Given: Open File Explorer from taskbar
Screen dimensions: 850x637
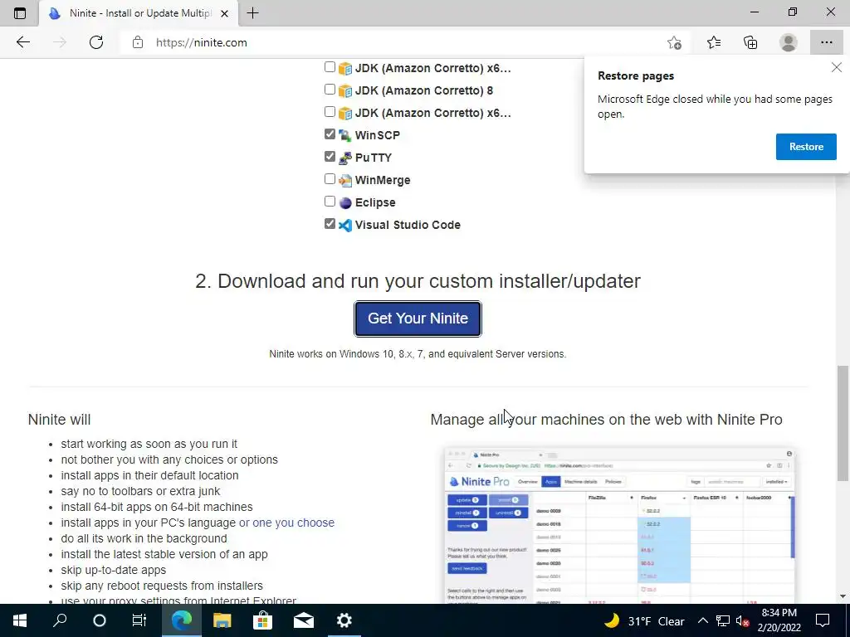Looking at the screenshot, I should 222,620.
